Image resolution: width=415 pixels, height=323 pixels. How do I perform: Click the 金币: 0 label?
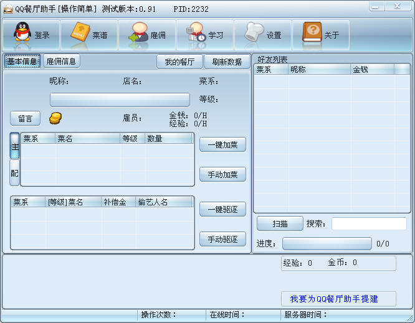pyautogui.click(x=342, y=263)
